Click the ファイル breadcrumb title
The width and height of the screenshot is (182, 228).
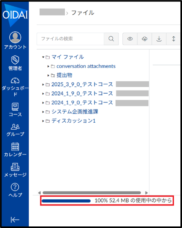82,13
